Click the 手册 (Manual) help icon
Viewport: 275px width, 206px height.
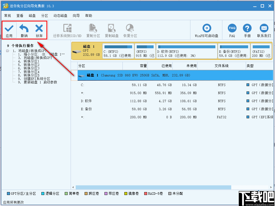247,30
